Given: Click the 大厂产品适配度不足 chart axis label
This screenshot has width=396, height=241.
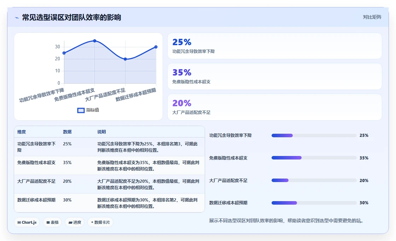Looking at the screenshot, I should pos(105,95).
